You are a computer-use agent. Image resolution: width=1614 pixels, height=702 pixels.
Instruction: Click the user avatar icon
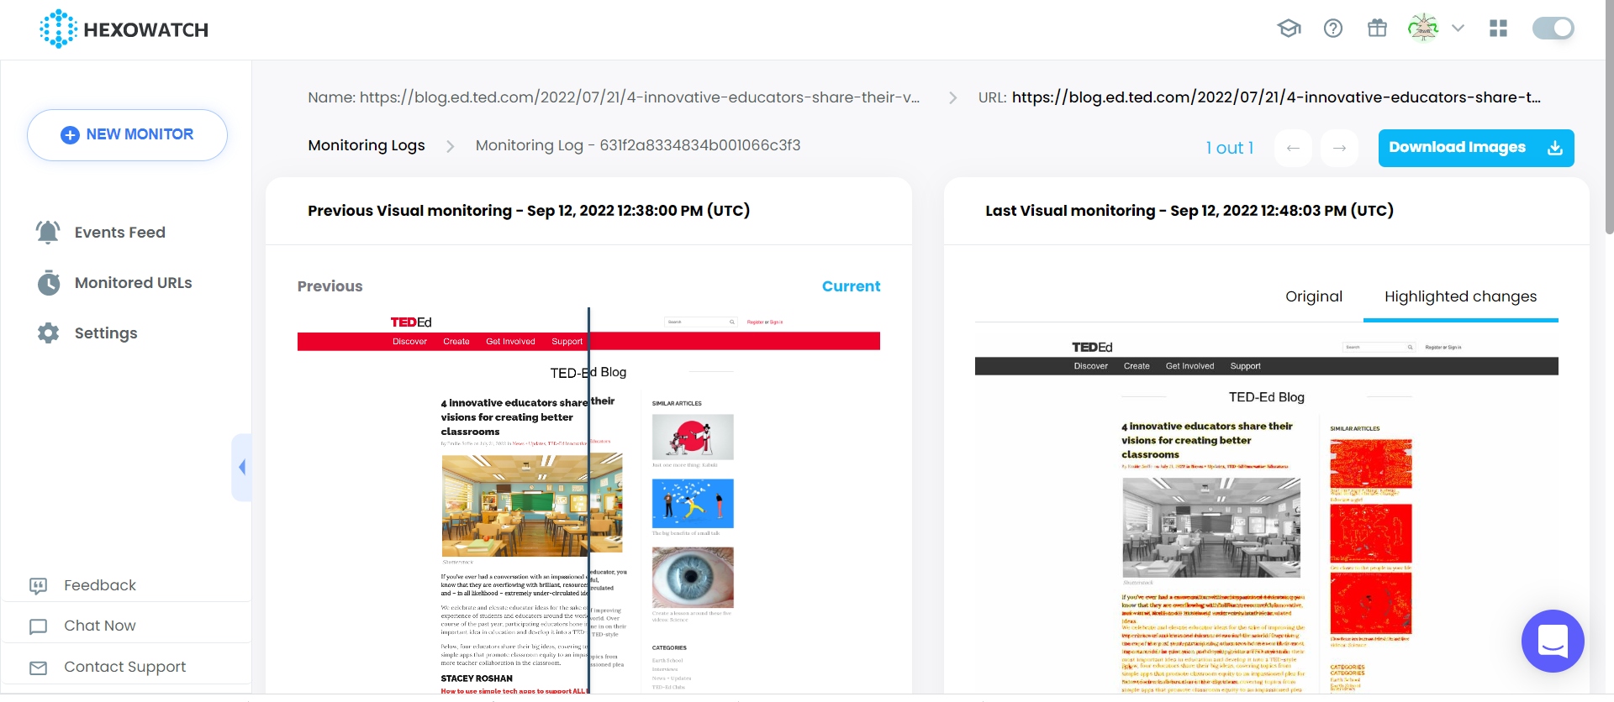point(1423,28)
